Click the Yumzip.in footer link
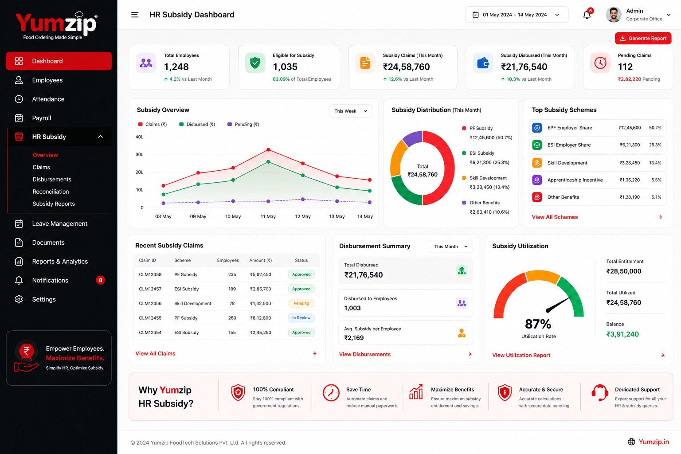Image resolution: width=681 pixels, height=454 pixels. click(x=654, y=442)
